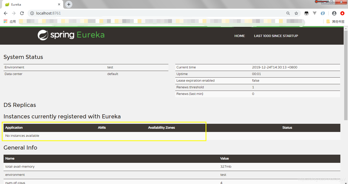This screenshot has width=348, height=184.
Task: Click the Lease expiration enabled label
Action: click(196, 81)
